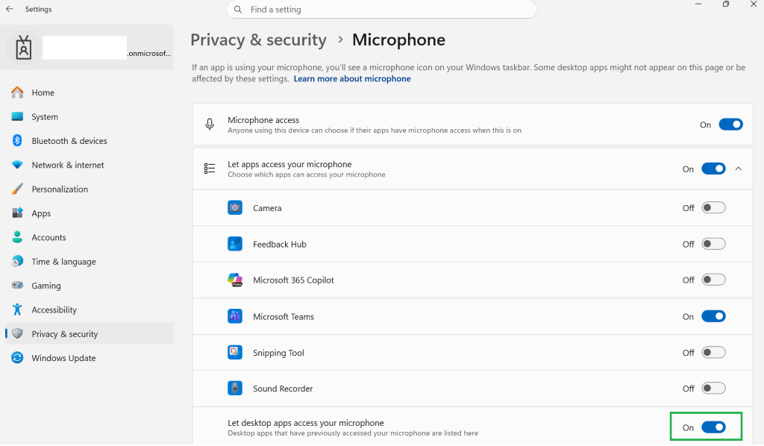Image resolution: width=764 pixels, height=446 pixels.
Task: Collapse the Let apps access section chevron
Action: 739,169
